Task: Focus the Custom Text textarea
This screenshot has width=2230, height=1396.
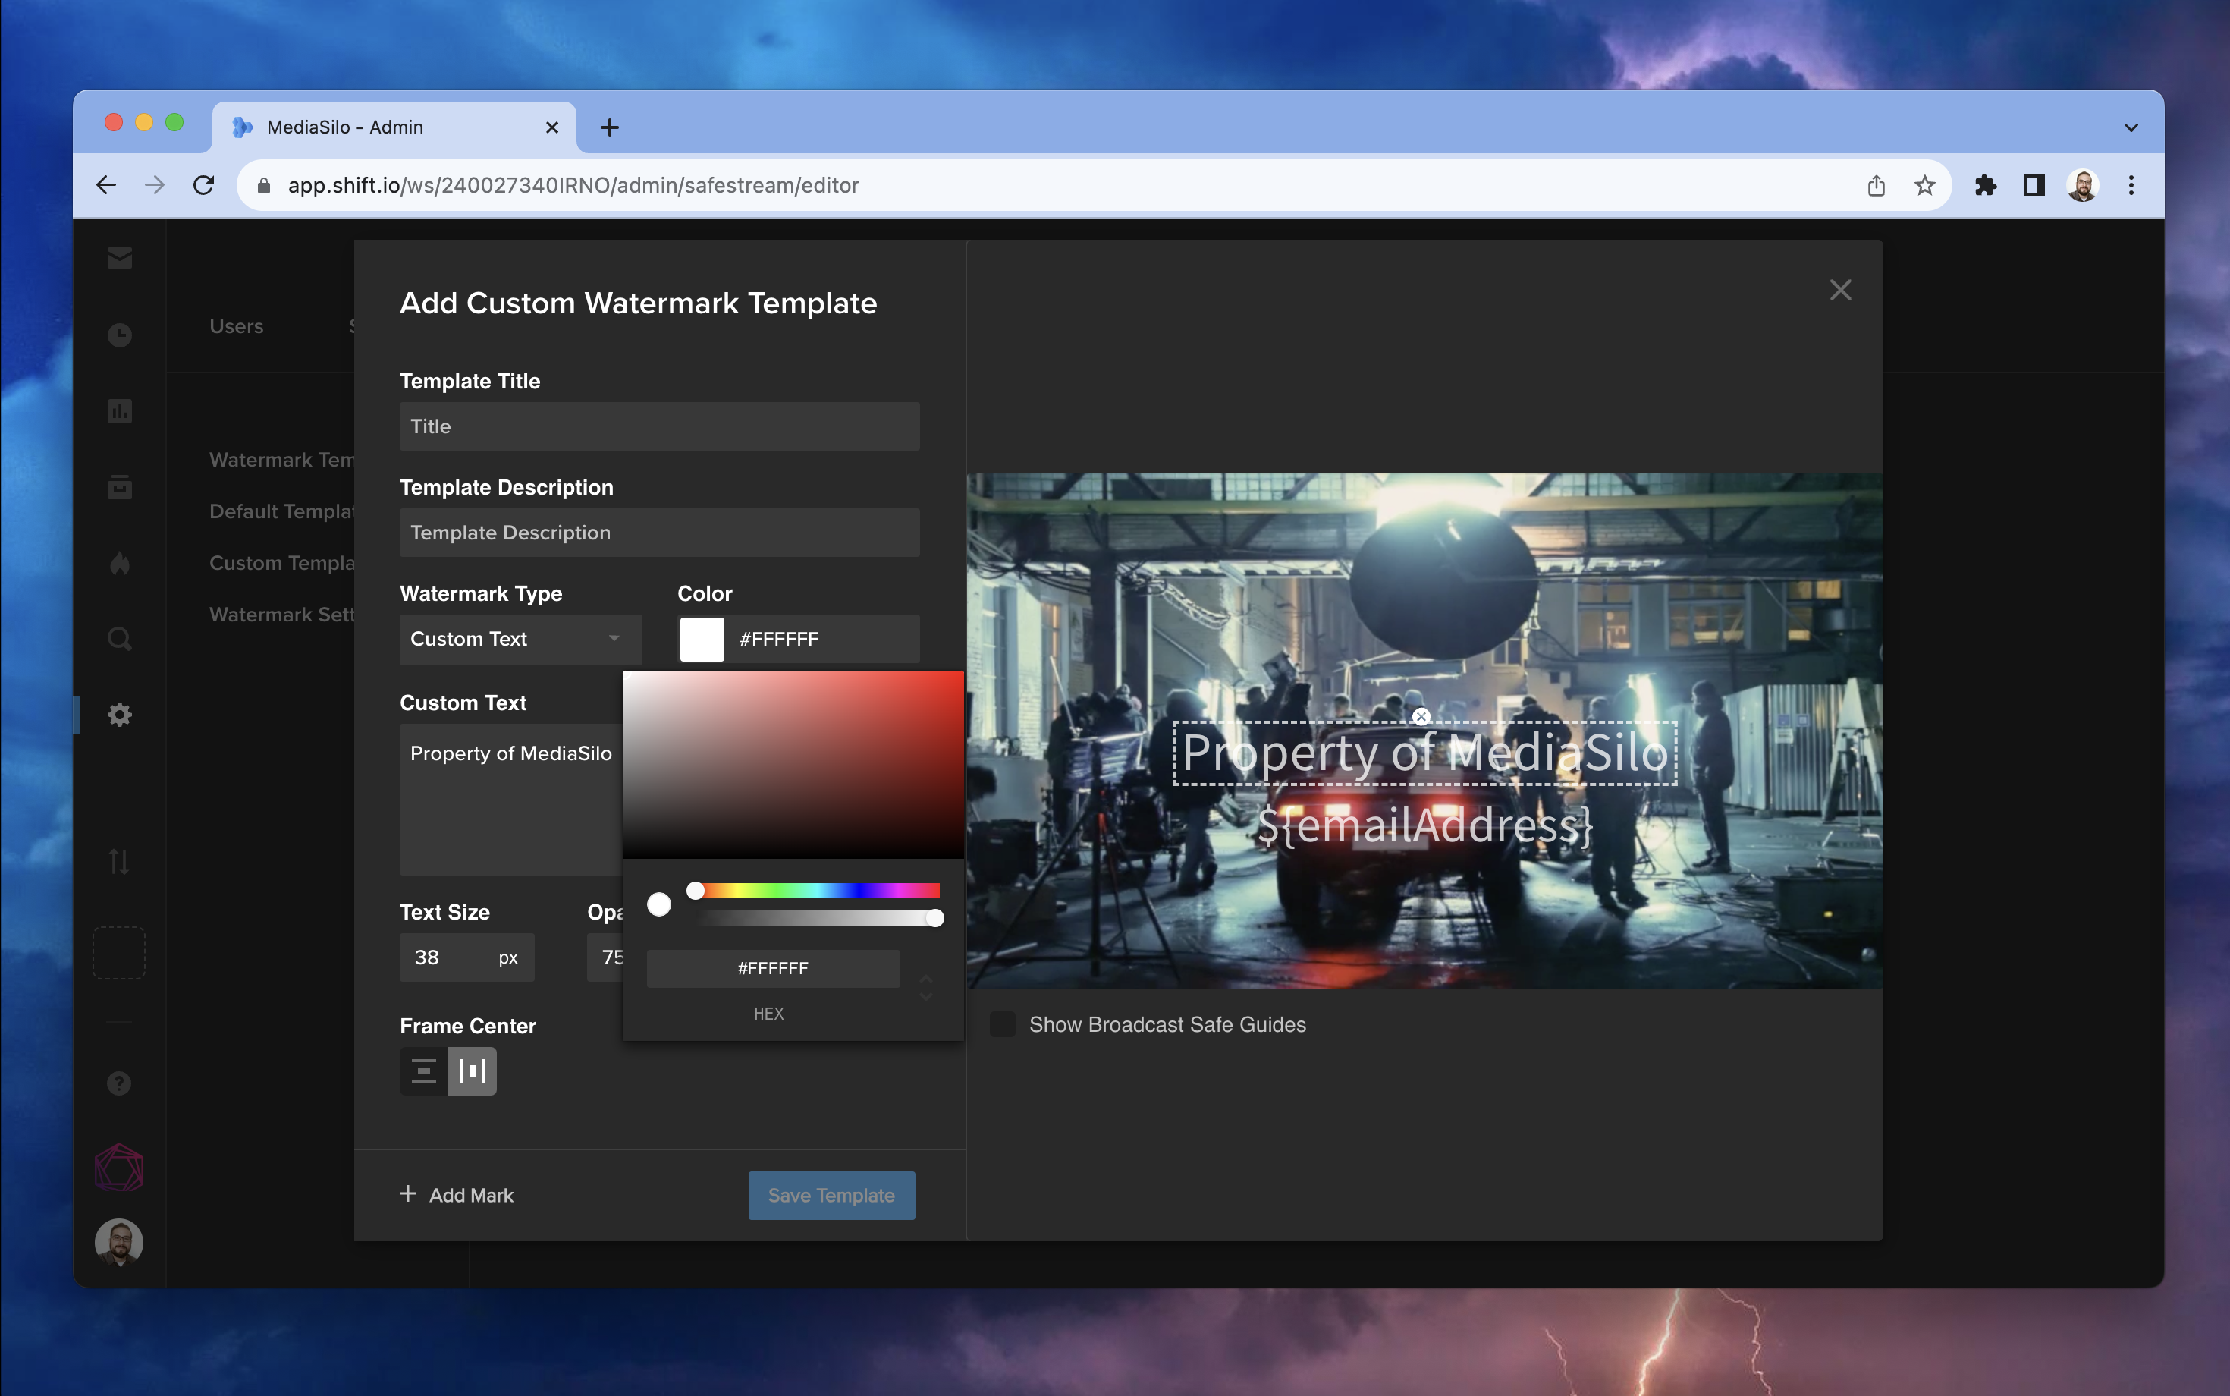Action: (x=511, y=799)
